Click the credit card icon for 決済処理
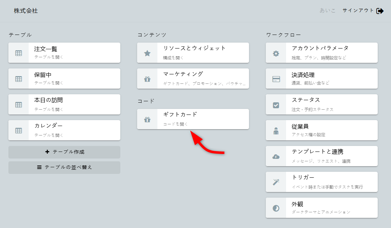The height and width of the screenshot is (228, 391). coord(276,79)
